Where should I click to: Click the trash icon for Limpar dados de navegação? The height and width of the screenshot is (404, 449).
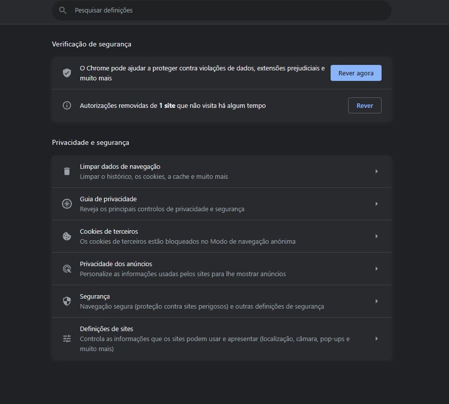click(66, 171)
